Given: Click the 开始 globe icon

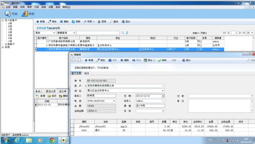Looking at the screenshot, I should pyautogui.click(x=7, y=14).
